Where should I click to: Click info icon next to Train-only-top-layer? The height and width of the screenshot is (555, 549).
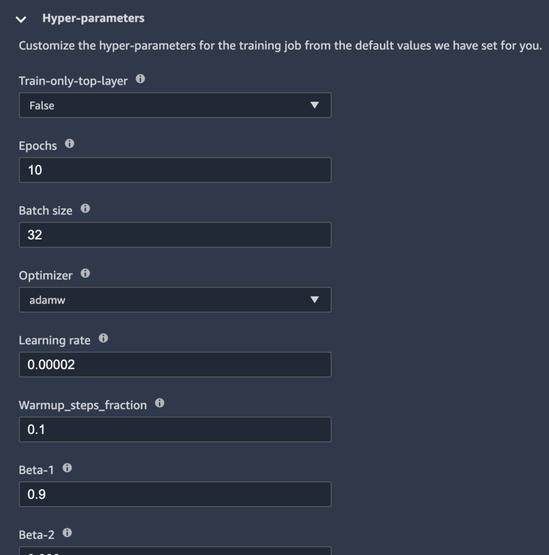tap(140, 79)
